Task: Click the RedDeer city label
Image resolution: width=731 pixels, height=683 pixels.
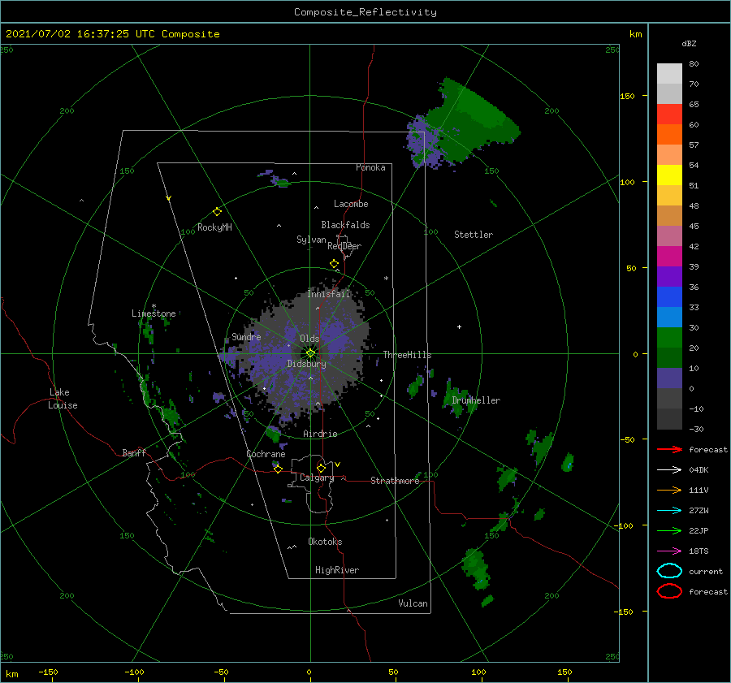Action: pos(344,246)
